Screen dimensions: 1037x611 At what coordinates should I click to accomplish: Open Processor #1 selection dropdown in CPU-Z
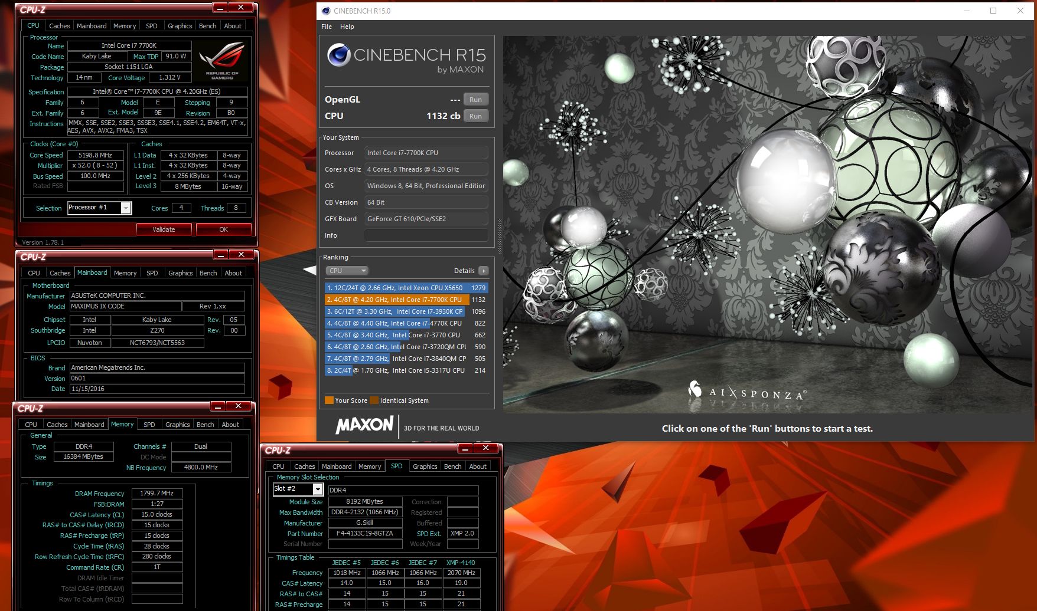coord(126,208)
